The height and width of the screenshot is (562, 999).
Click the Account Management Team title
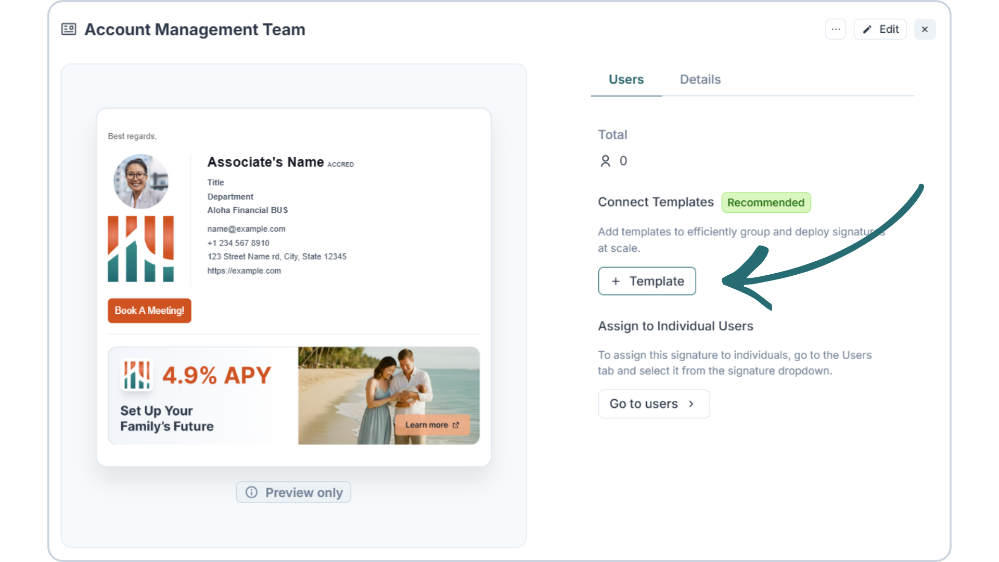pos(195,30)
